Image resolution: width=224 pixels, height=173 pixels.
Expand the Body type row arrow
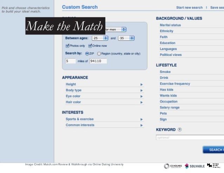click(x=141, y=91)
